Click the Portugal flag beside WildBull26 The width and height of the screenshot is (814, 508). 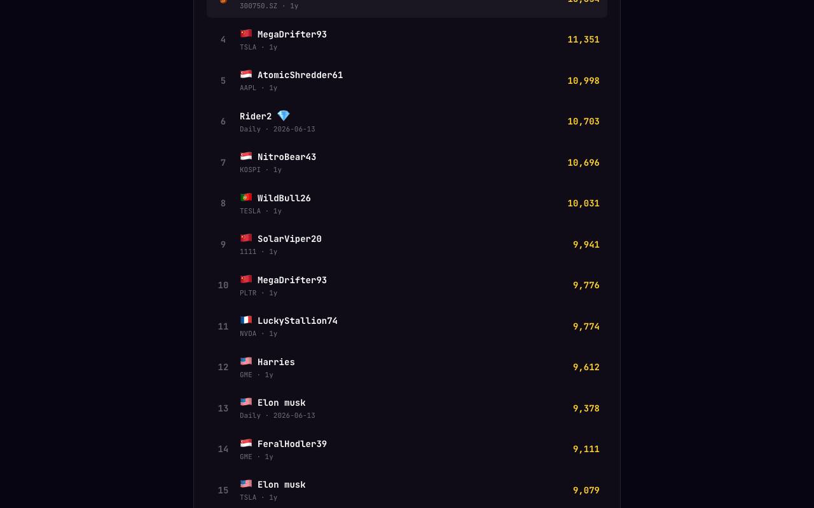point(246,197)
